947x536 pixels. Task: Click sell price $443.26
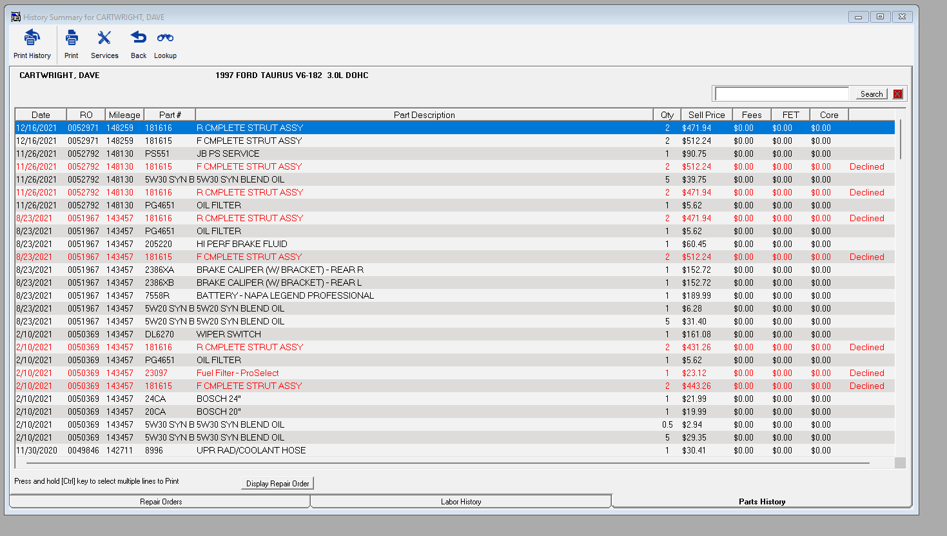point(696,386)
